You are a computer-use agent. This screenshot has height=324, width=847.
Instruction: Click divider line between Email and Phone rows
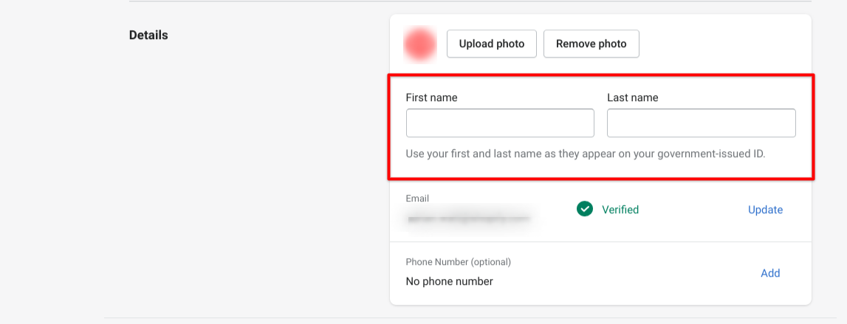click(600, 241)
